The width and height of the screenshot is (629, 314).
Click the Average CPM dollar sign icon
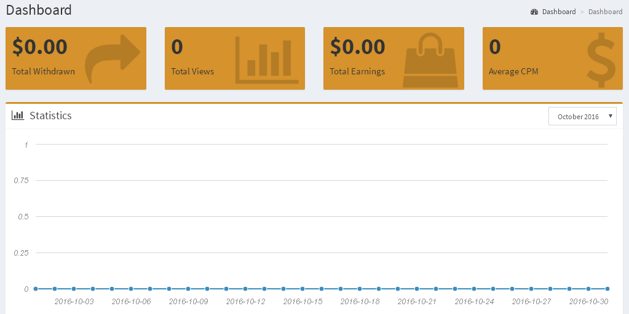pyautogui.click(x=600, y=59)
